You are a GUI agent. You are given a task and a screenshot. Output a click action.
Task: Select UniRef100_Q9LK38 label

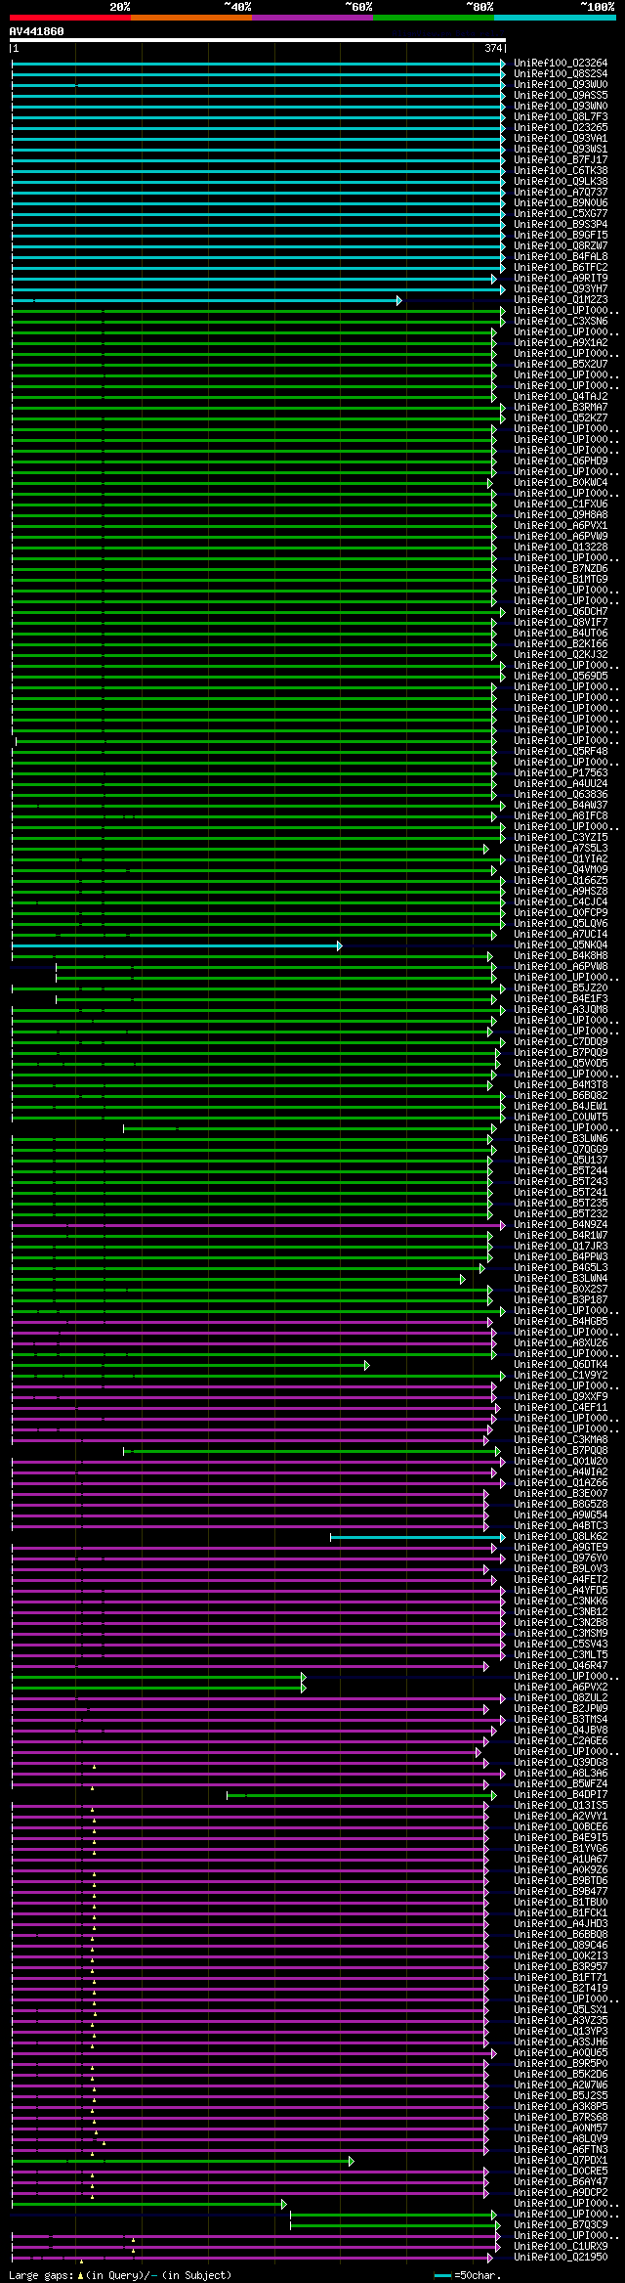[561, 181]
